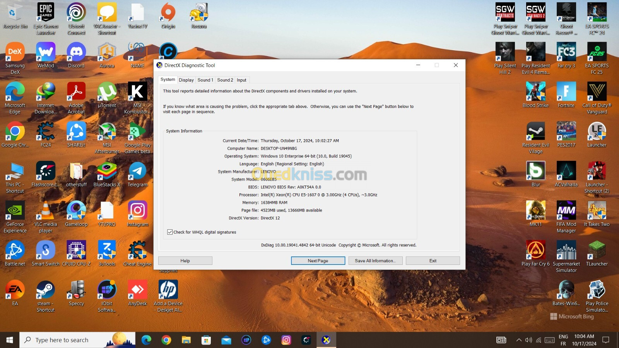Open the Sound 2 tab
This screenshot has width=619, height=348.
click(x=225, y=80)
